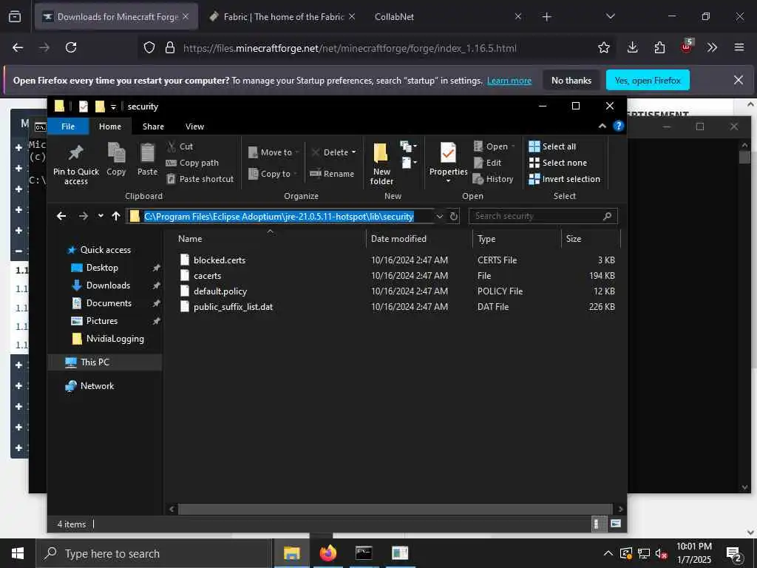Open Recent locations dropdown arrow

point(101,216)
